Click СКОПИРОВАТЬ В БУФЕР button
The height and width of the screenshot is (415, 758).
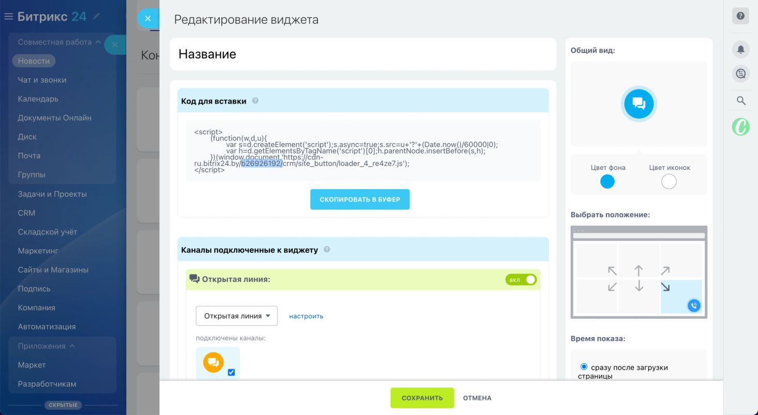pyautogui.click(x=360, y=199)
